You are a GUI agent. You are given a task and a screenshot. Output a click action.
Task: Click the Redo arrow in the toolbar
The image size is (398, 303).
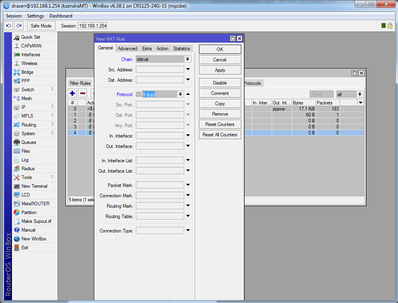coord(18,26)
